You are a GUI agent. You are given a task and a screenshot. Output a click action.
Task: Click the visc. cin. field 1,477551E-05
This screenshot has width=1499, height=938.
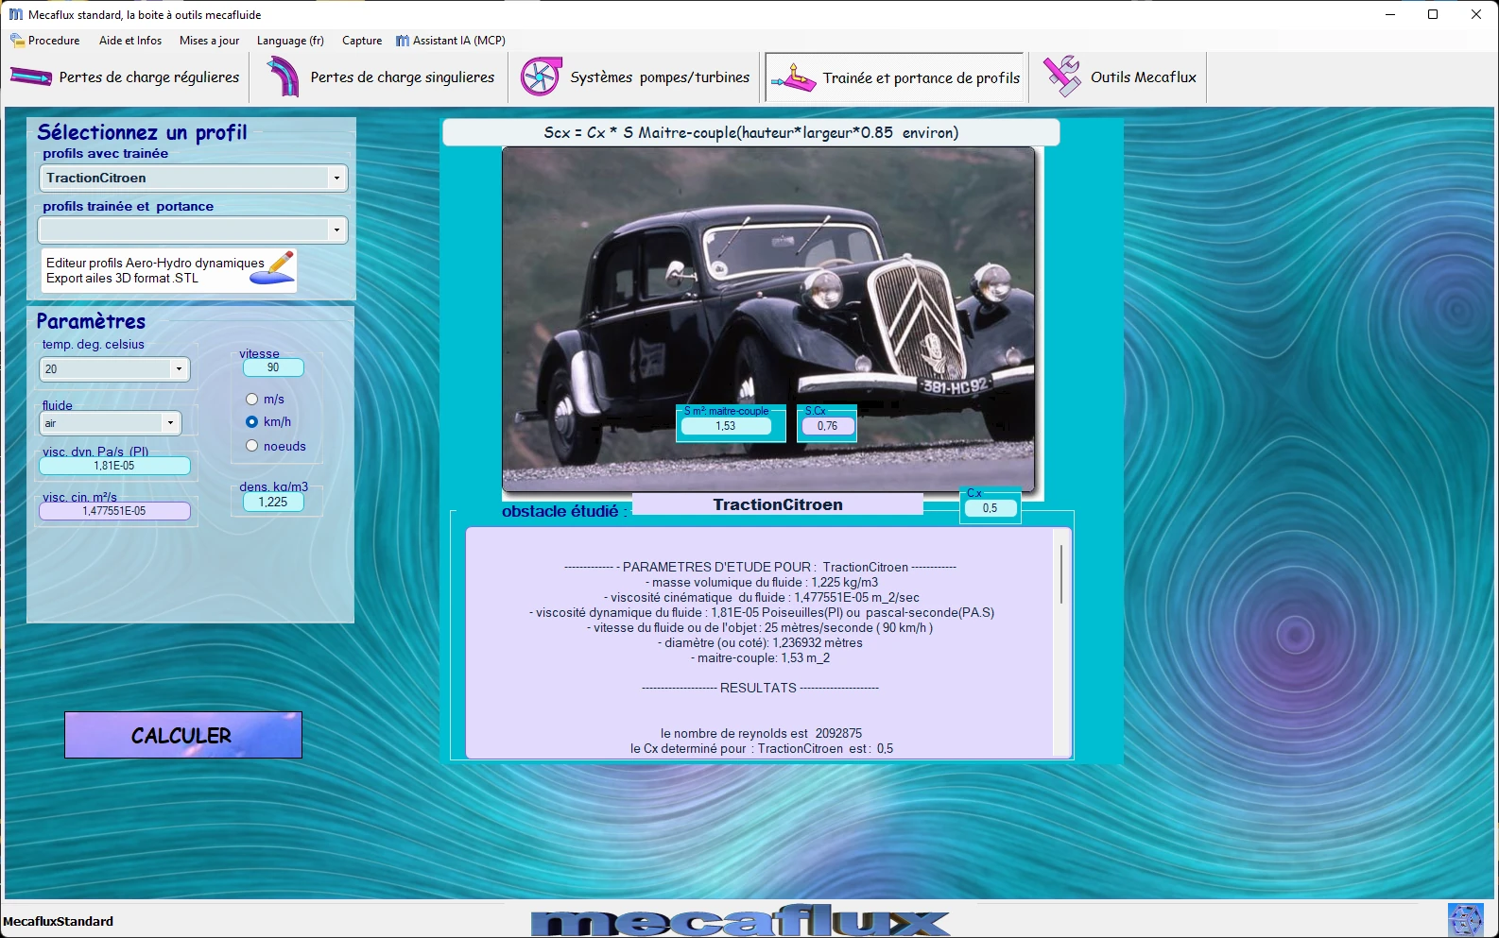(114, 511)
